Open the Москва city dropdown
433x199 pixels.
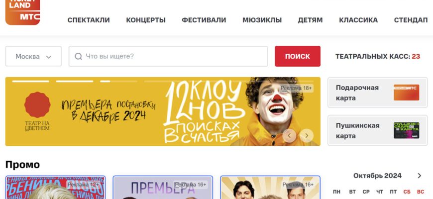(x=33, y=56)
